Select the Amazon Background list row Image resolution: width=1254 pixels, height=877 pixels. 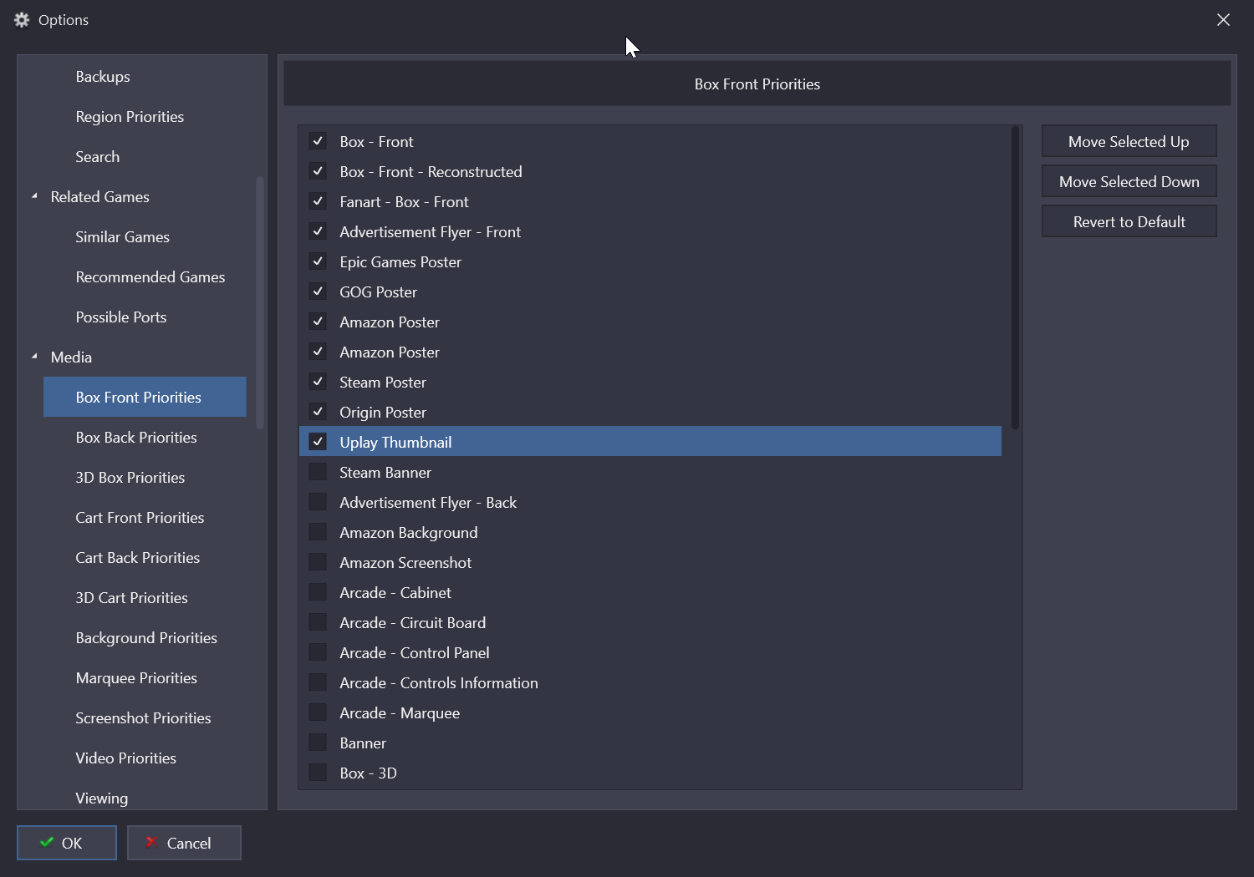click(650, 532)
